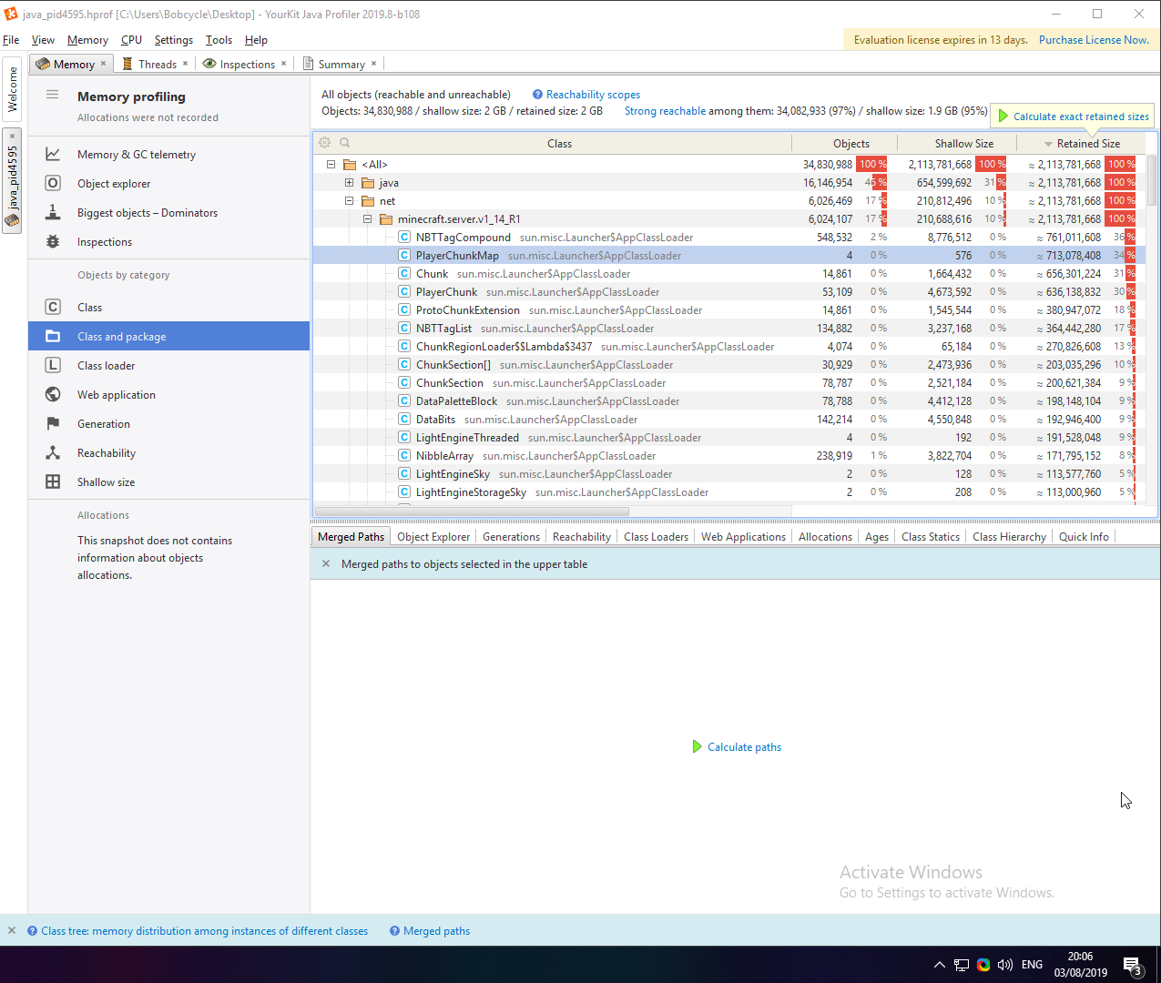Open the table settings gear icon
Image resolution: width=1161 pixels, height=983 pixels.
(325, 142)
